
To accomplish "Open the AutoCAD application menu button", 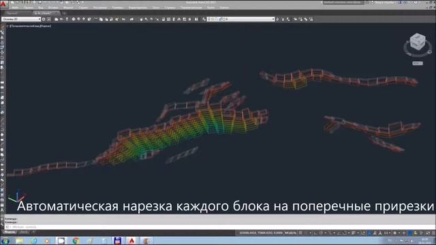I will [3, 4].
